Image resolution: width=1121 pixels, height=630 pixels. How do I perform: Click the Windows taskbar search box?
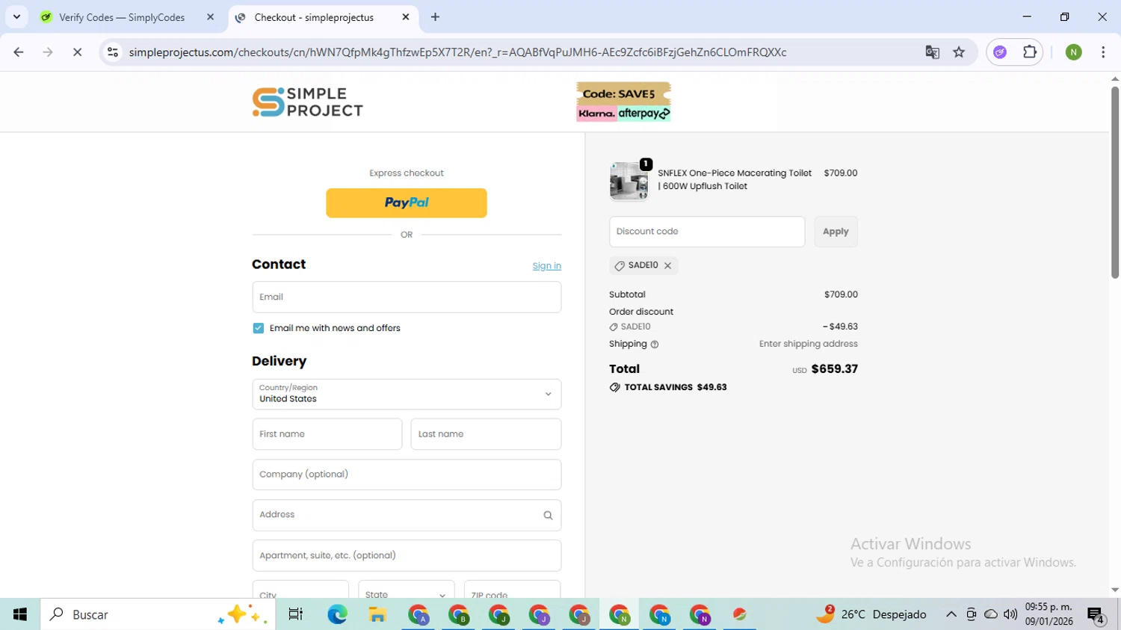[x=158, y=614]
